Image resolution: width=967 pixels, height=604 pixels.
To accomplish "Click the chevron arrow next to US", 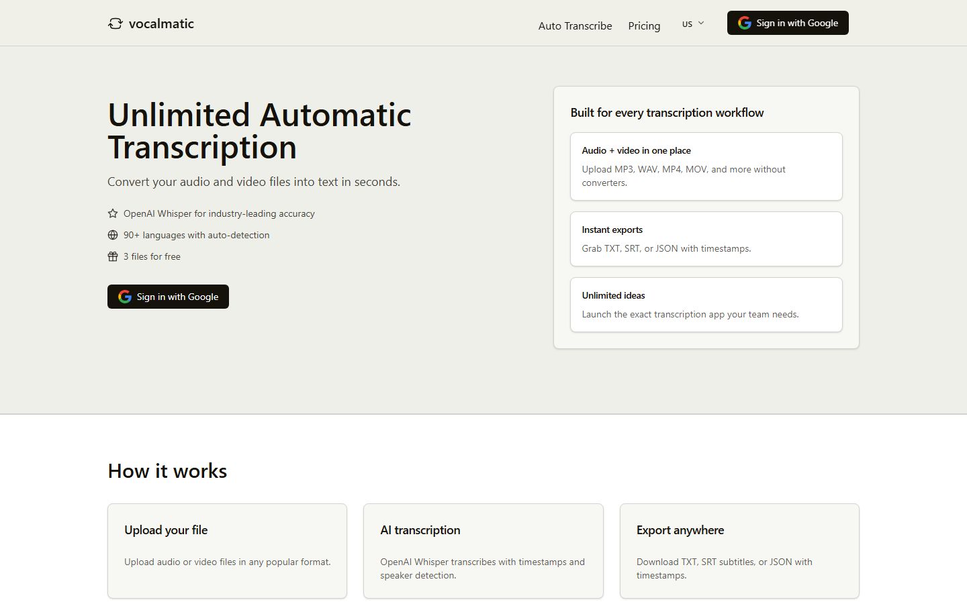I will tap(701, 23).
